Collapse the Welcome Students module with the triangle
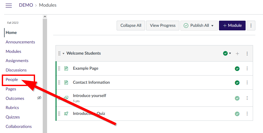This screenshot has width=263, height=133. [x=63, y=54]
